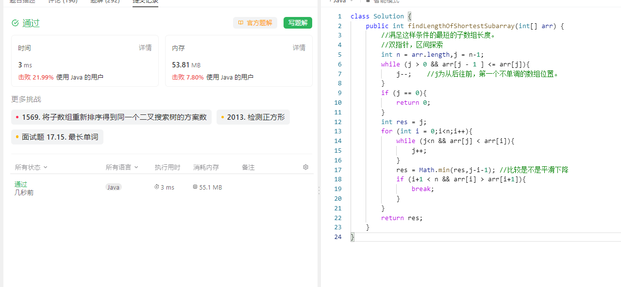Viewport: 621px width, 287px height.
Task: Open challenge 面试题 17.15. 最长单词
Action: coord(57,137)
